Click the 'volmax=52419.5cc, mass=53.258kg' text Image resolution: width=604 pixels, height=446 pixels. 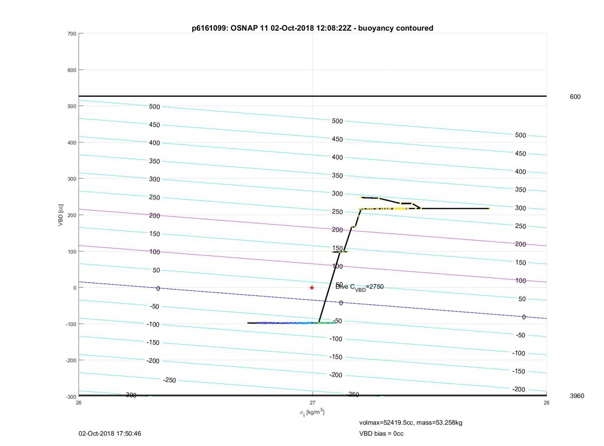(x=411, y=422)
